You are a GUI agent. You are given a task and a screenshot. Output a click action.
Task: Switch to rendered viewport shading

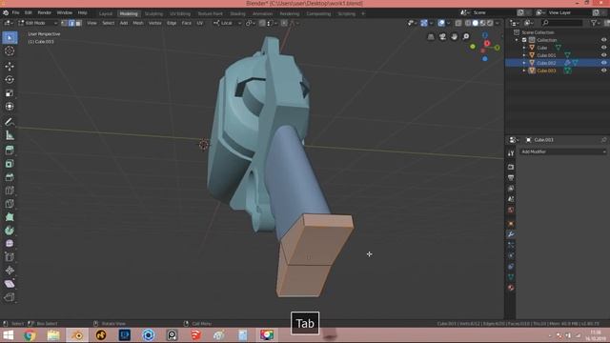(x=490, y=23)
